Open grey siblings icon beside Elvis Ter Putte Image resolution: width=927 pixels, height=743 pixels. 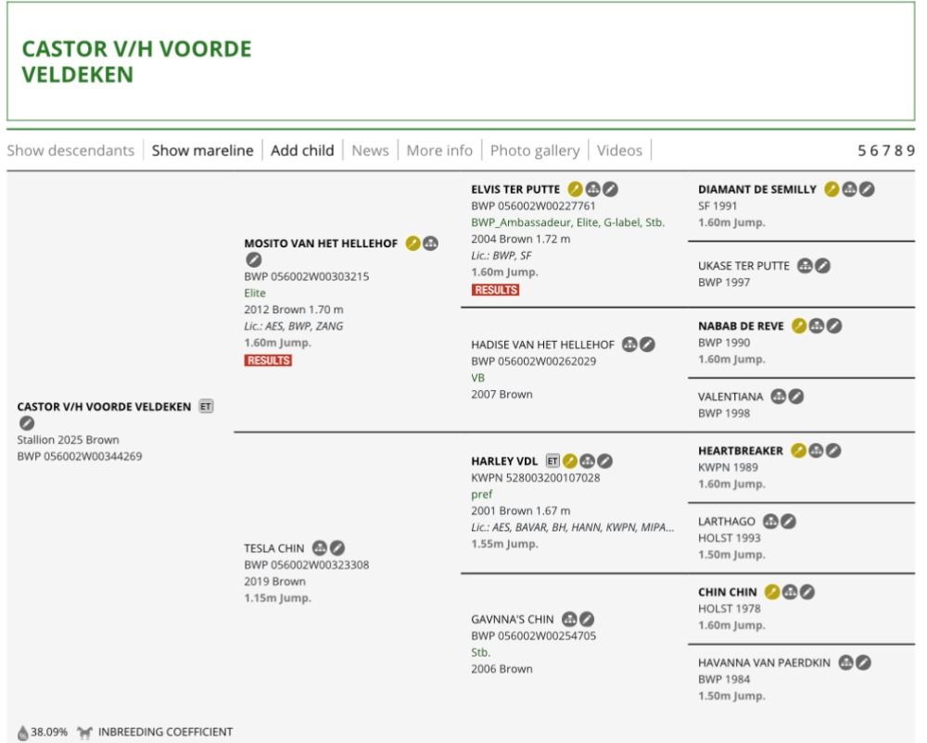tap(593, 189)
